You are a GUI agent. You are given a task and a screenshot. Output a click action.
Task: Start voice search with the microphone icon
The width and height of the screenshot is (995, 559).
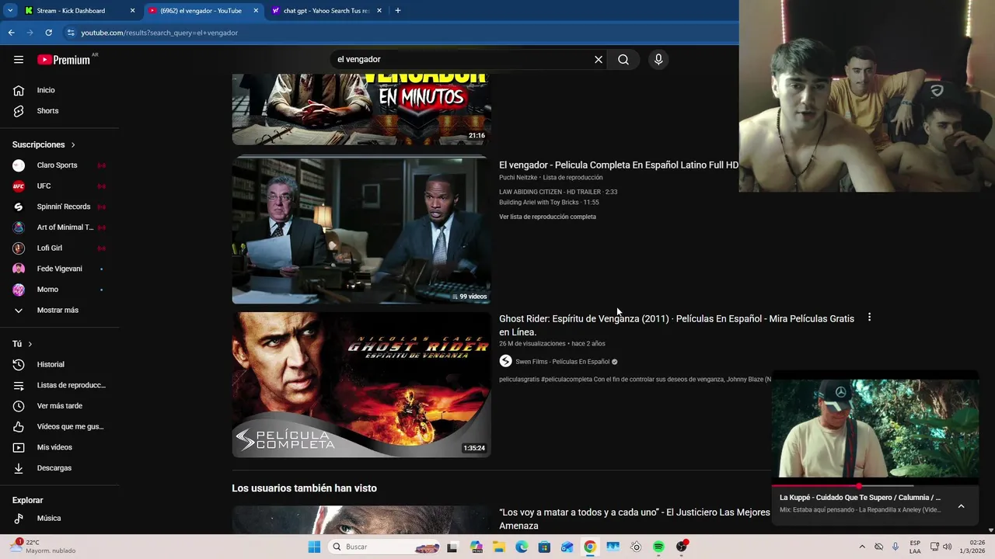pyautogui.click(x=658, y=60)
